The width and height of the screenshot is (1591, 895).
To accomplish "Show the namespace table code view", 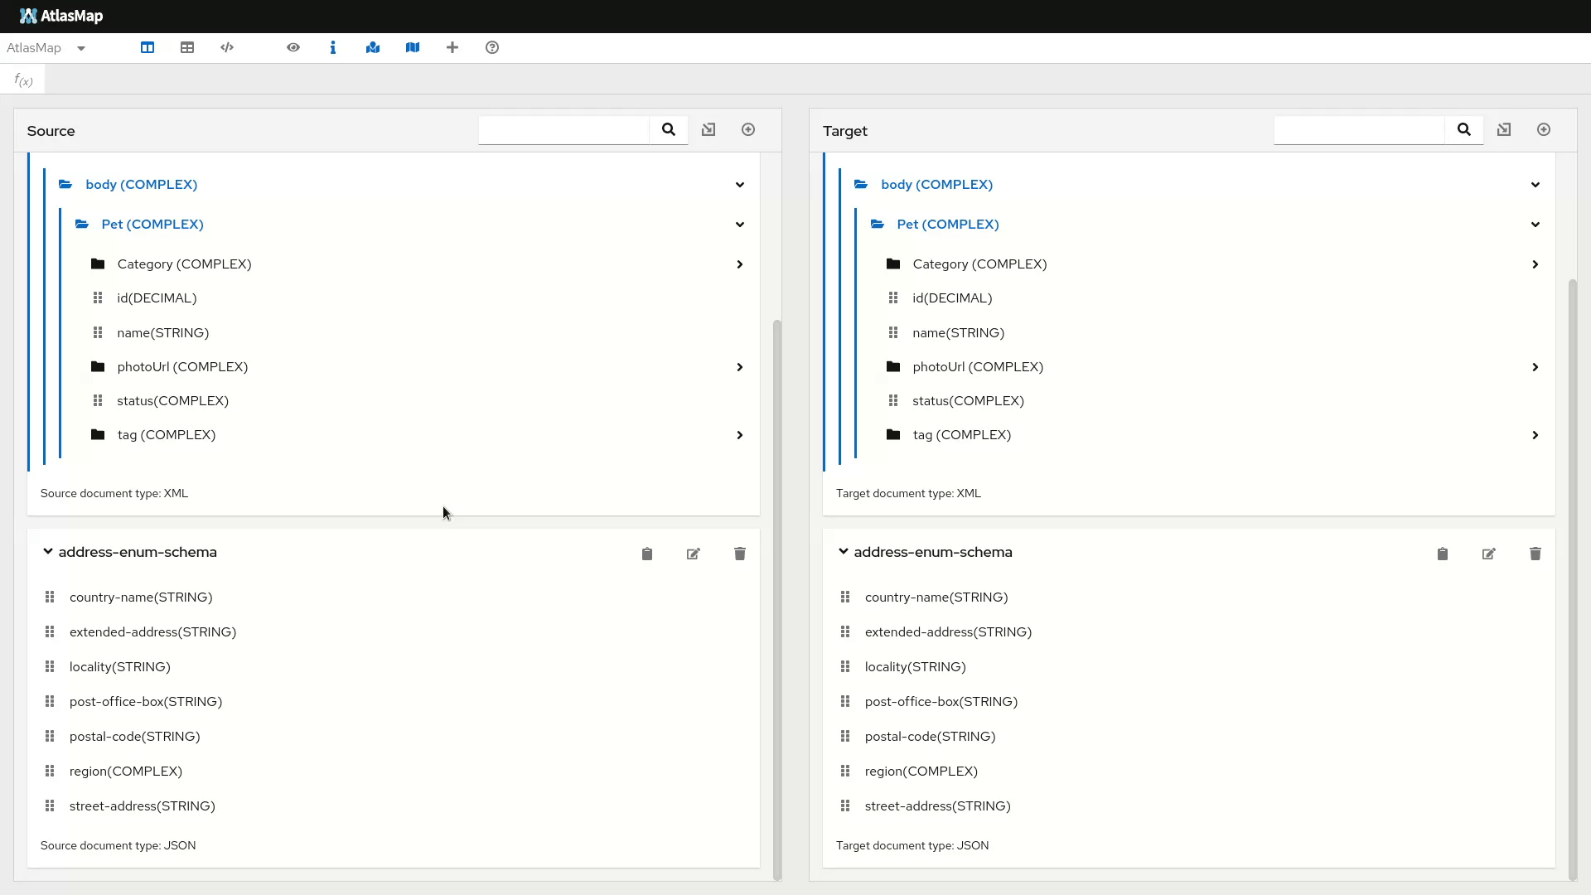I will point(227,48).
